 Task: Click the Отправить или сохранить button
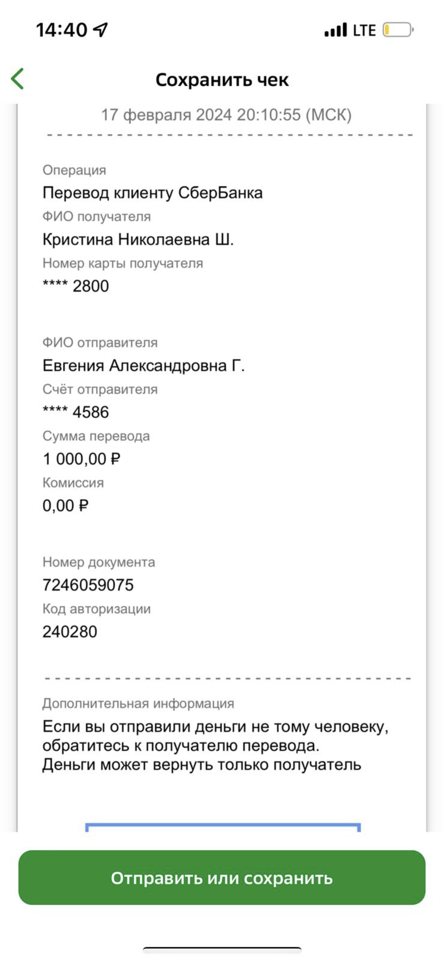222,877
